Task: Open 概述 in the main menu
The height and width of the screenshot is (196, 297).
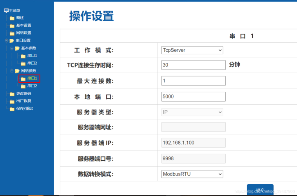Action: point(20,18)
